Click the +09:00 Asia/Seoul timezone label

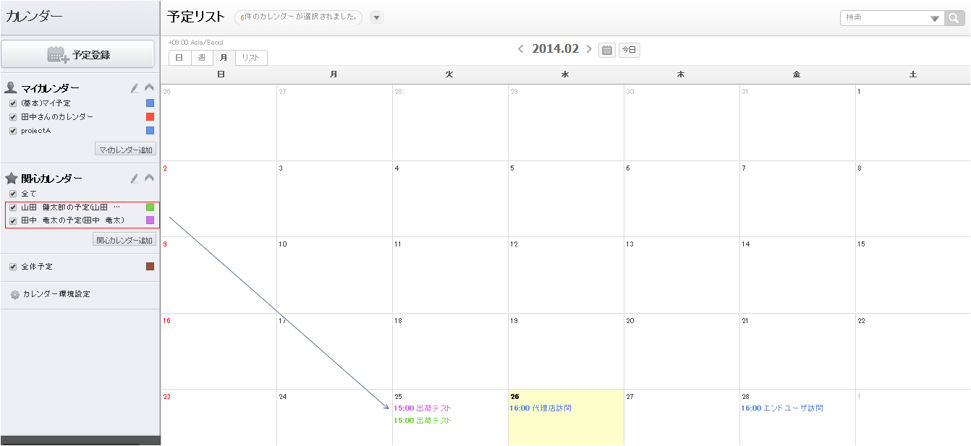195,43
